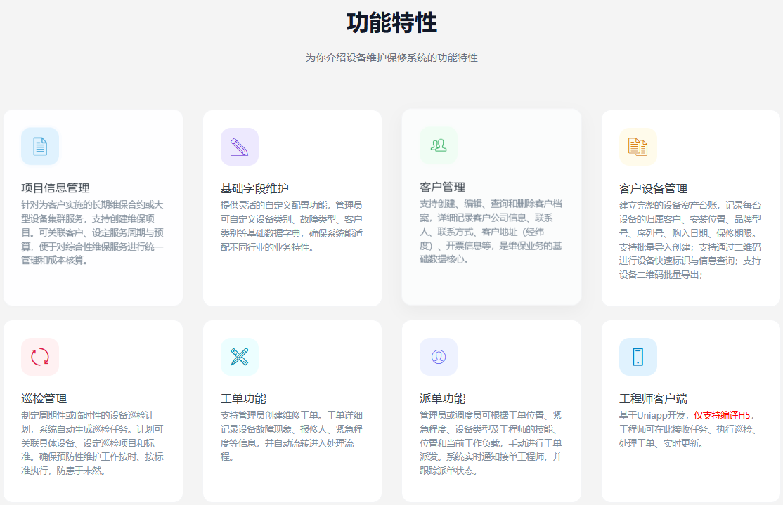The width and height of the screenshot is (783, 505).
Task: Click the 功能特性 page heading
Action: pyautogui.click(x=391, y=23)
